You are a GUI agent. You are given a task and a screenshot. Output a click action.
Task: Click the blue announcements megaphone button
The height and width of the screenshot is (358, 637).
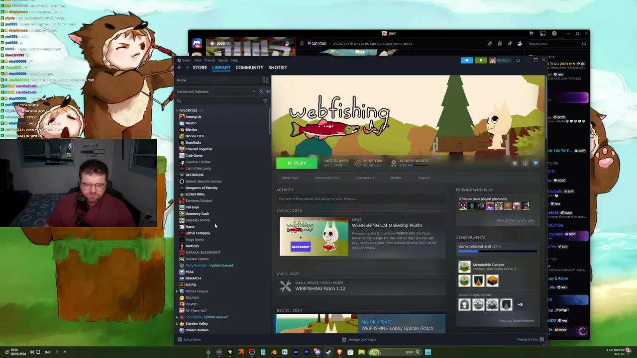point(467,60)
